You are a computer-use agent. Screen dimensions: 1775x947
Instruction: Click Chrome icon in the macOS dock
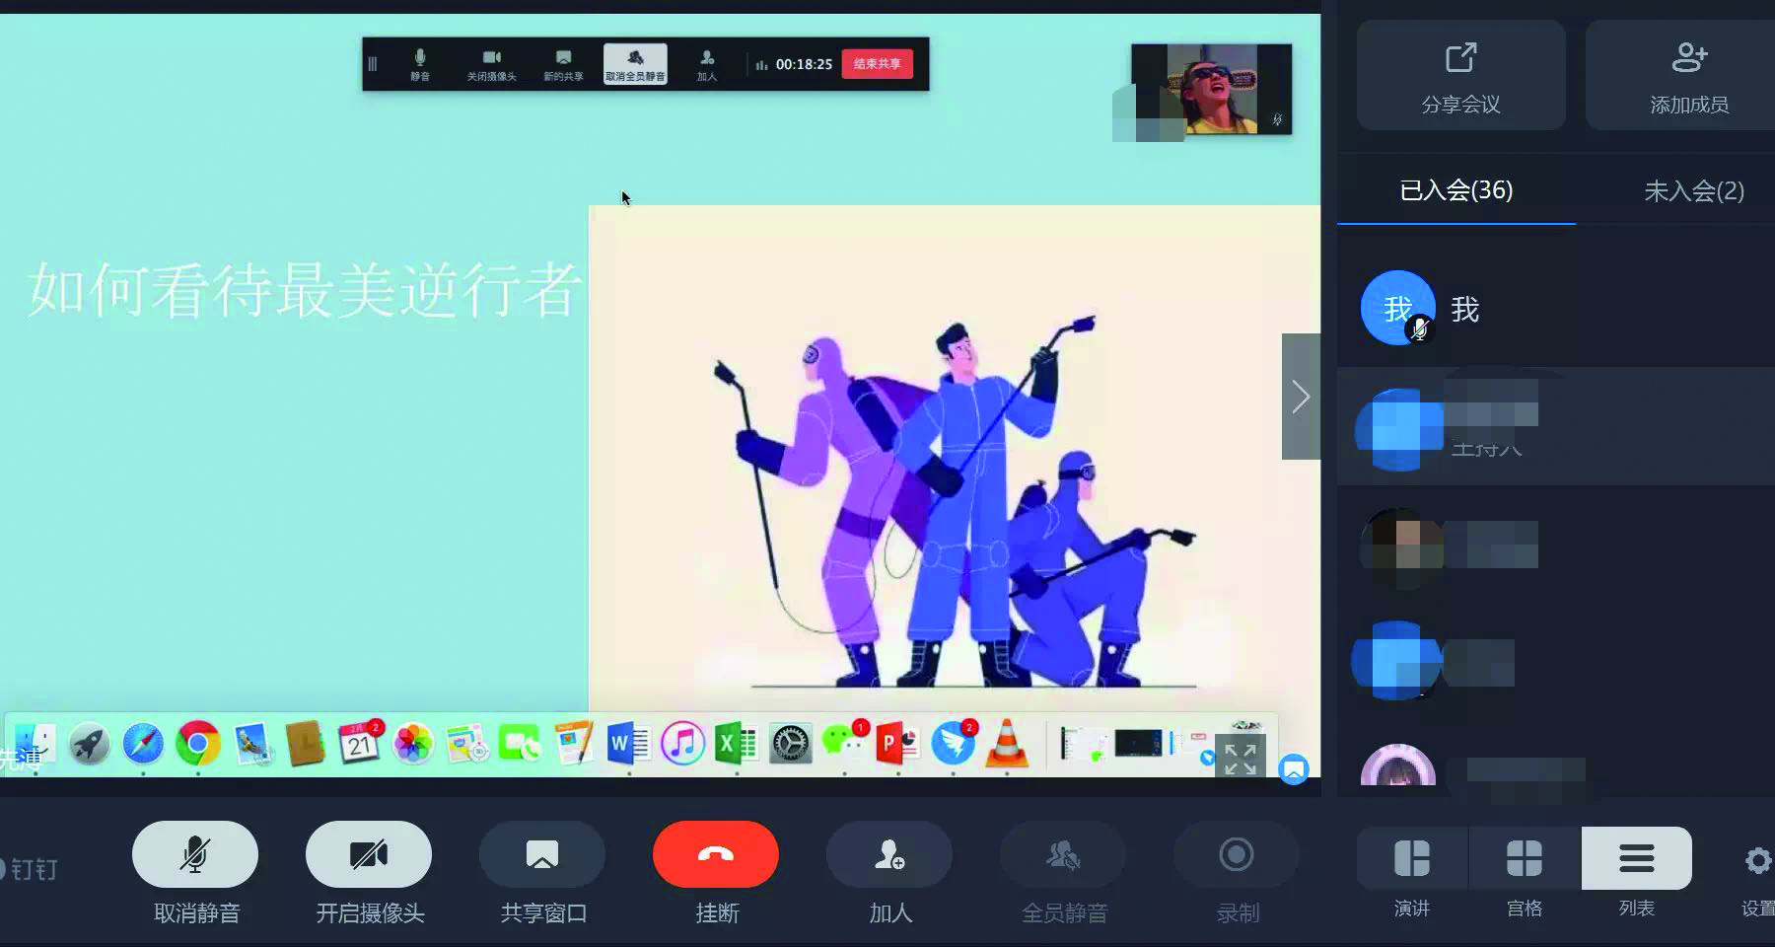[198, 744]
